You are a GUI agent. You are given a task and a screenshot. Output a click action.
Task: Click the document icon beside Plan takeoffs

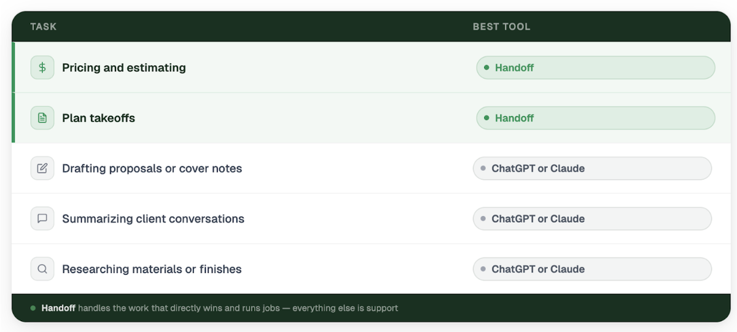tap(42, 118)
